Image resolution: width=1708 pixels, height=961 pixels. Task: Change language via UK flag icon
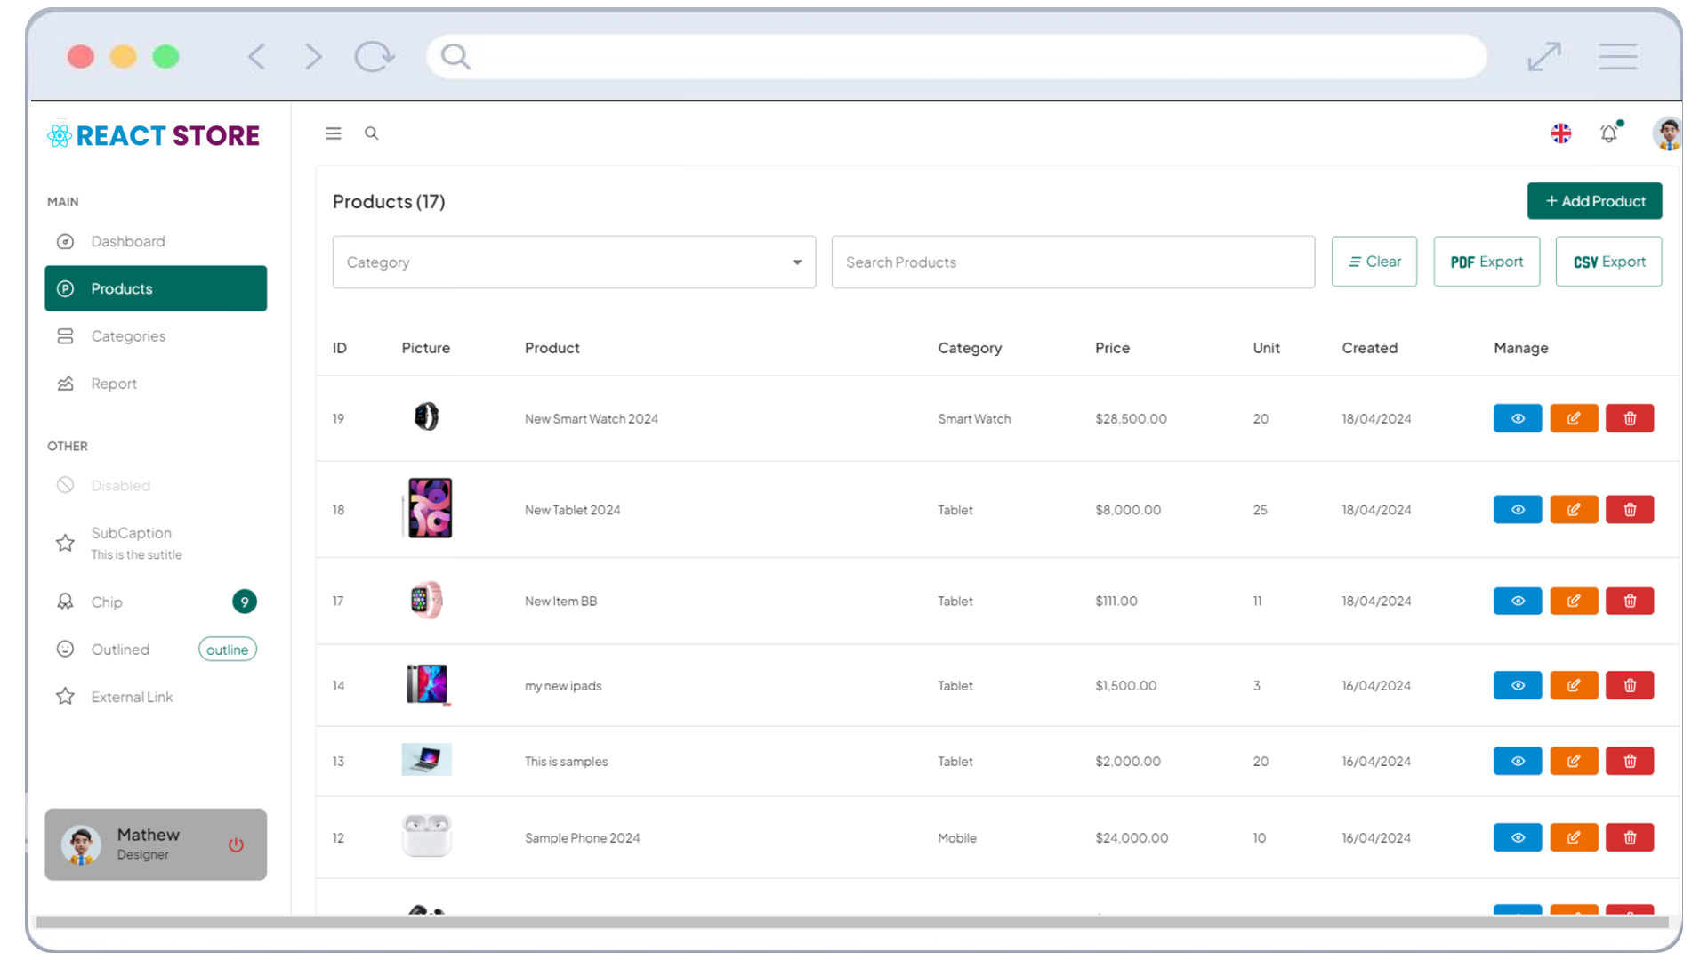click(x=1561, y=133)
